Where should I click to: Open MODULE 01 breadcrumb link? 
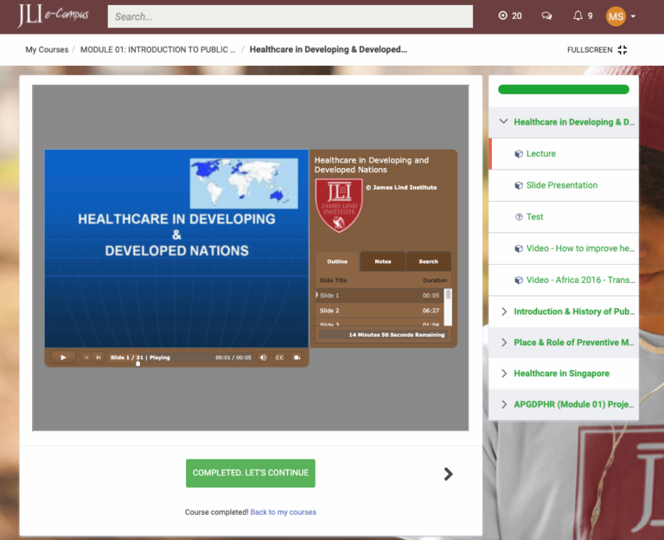click(x=157, y=49)
